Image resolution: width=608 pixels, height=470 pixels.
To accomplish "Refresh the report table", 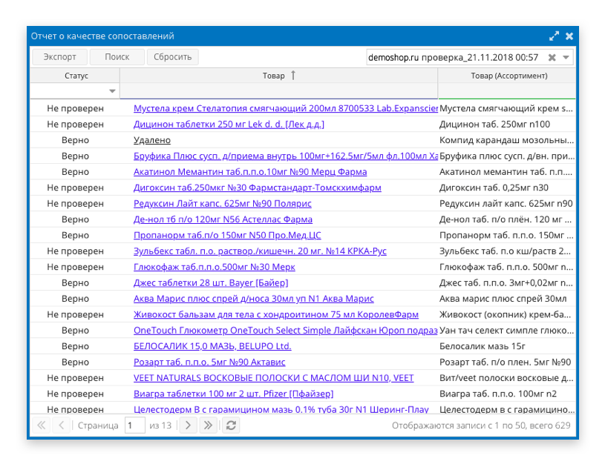I will click(231, 426).
